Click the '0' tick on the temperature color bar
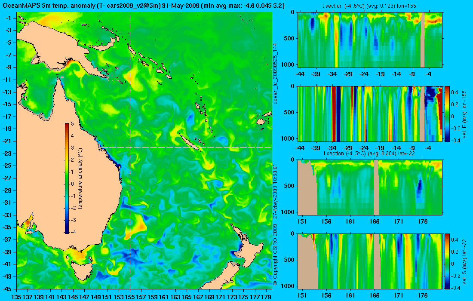The image size is (473, 301). [x=72, y=184]
